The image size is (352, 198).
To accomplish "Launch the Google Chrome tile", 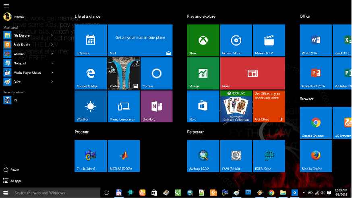I will coord(316,123).
